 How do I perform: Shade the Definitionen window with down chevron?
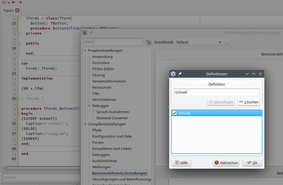[247, 74]
